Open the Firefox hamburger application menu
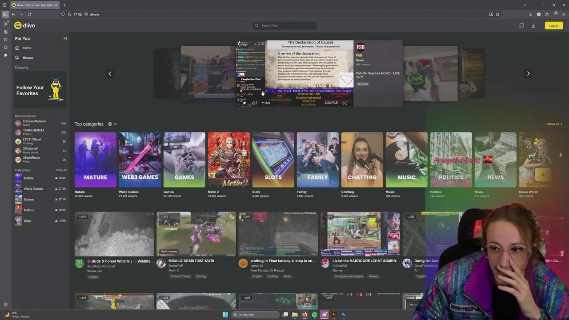This screenshot has width=569, height=320. click(563, 14)
